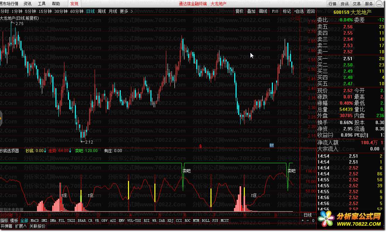Open the F10 company info
Screen dimensions: 387x232
click(275, 11)
